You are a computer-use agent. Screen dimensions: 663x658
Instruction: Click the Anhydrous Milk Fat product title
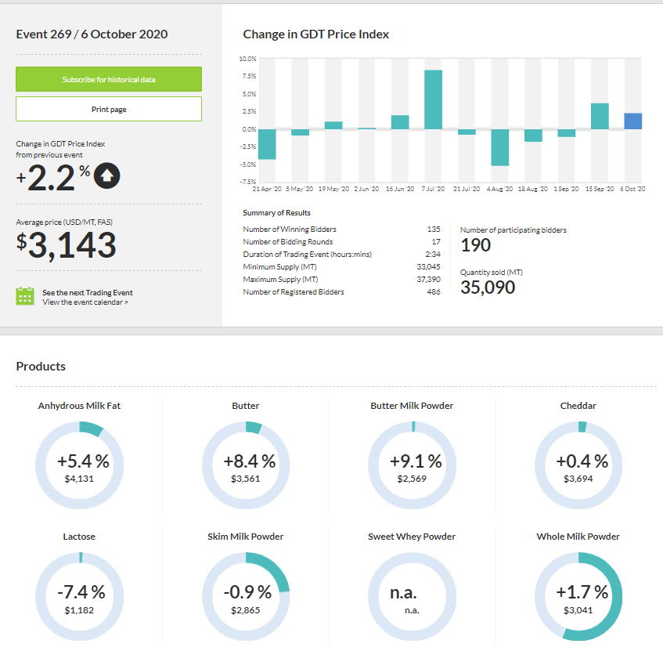(x=79, y=406)
